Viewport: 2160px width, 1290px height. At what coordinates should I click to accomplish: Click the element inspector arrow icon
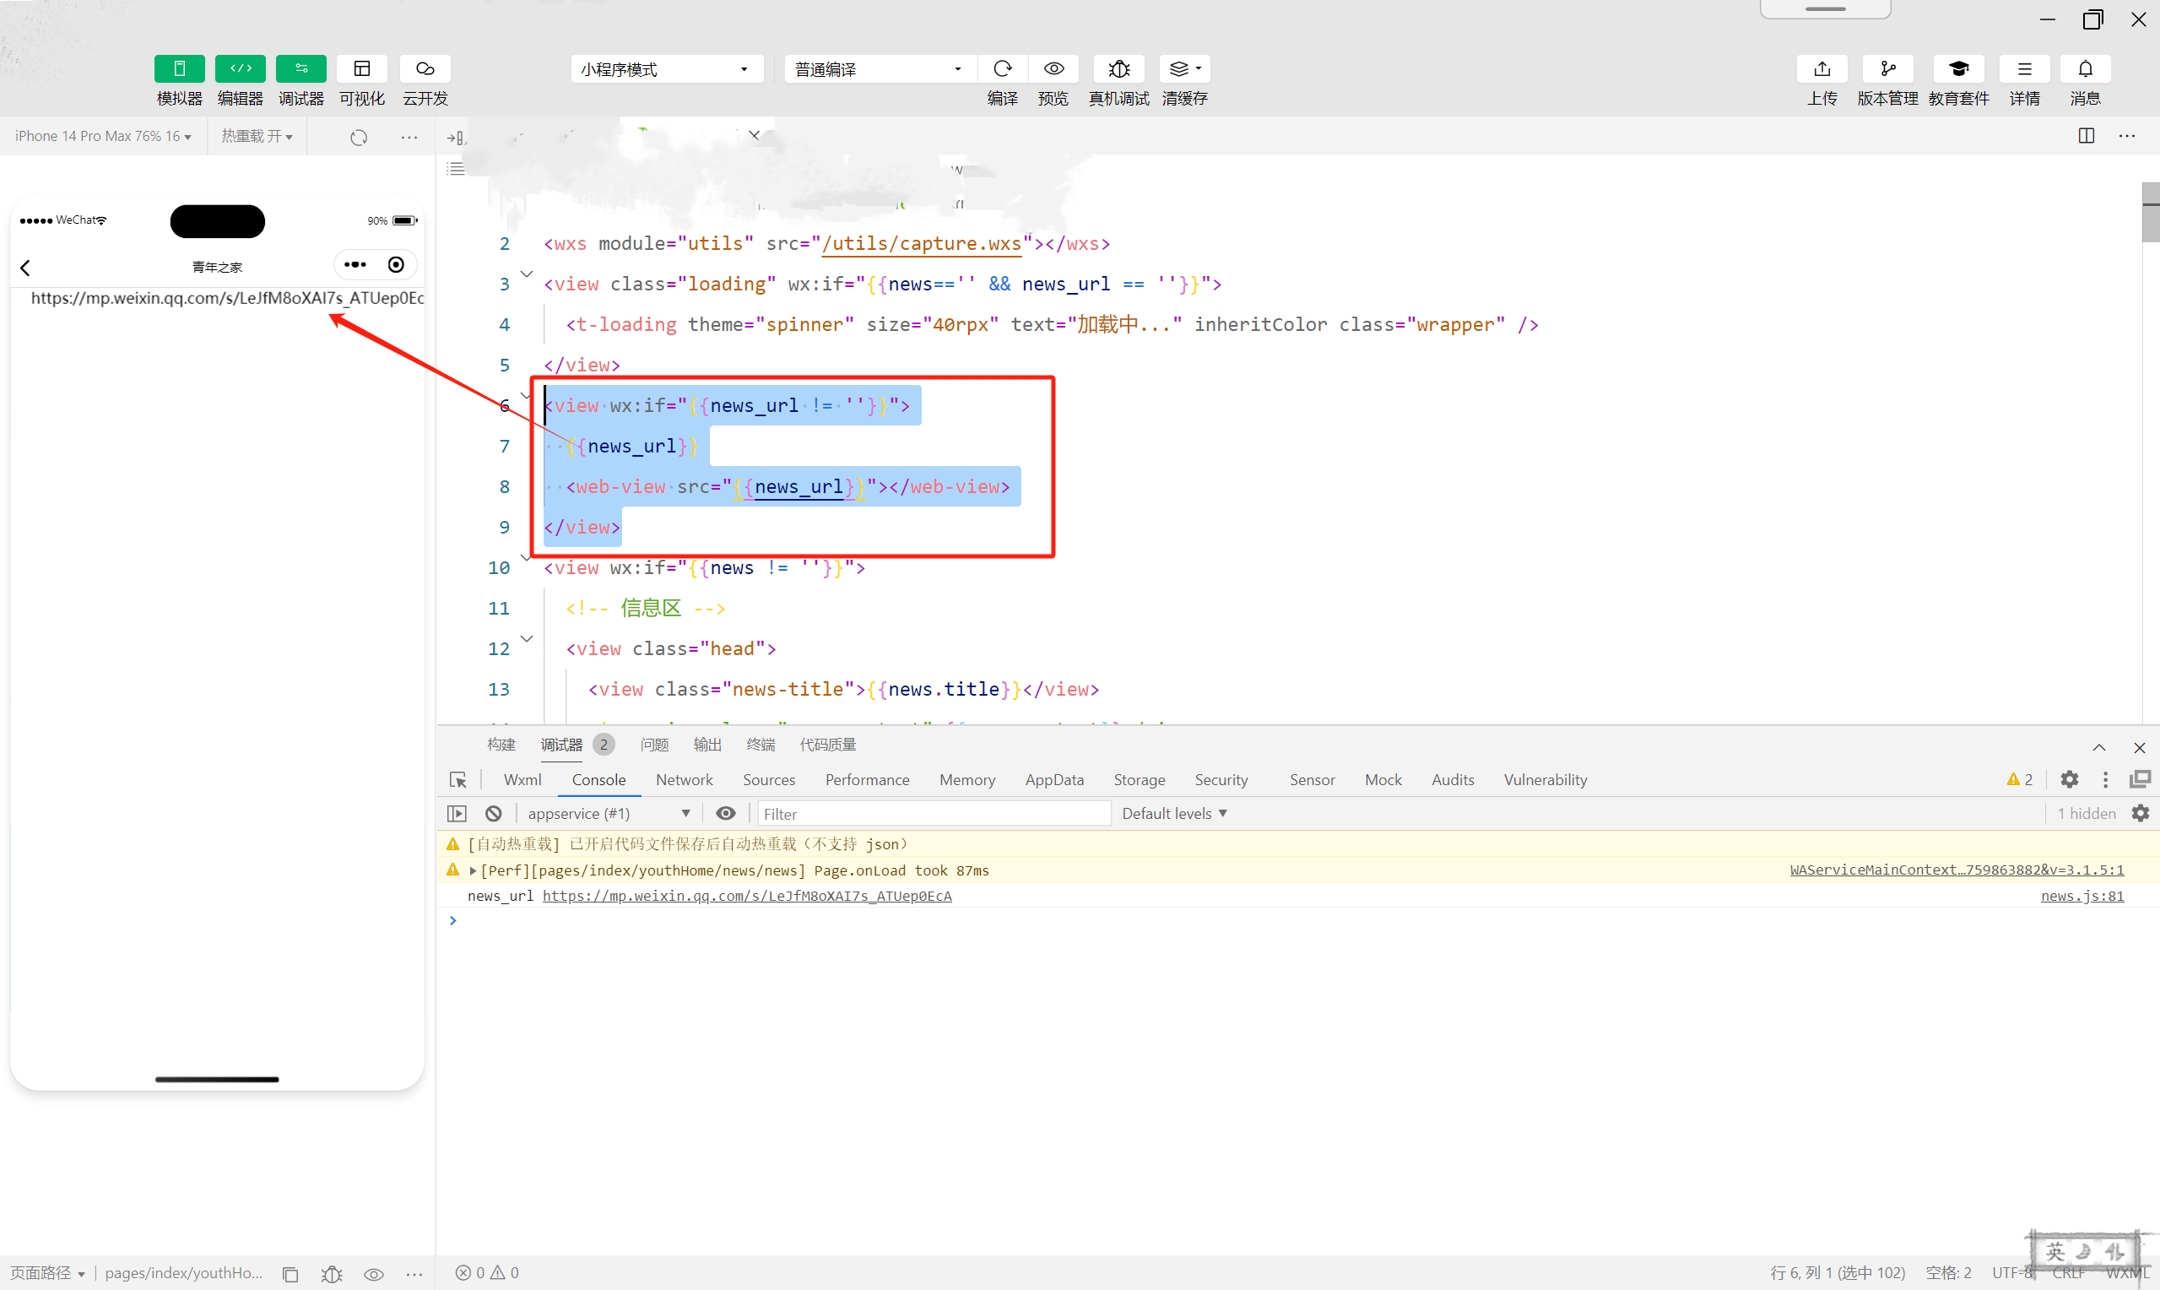coord(457,780)
